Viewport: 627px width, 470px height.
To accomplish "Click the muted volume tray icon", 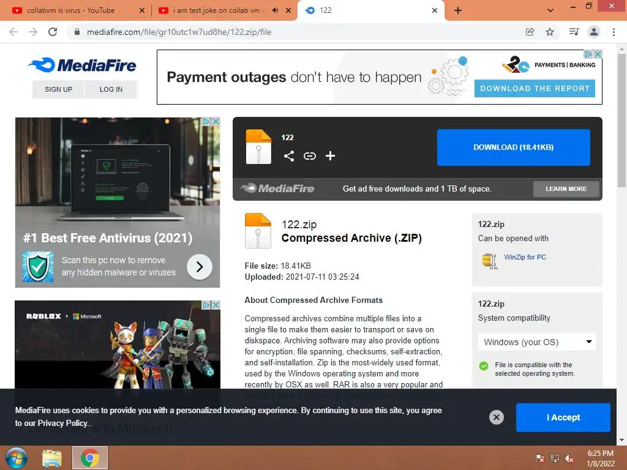I will (x=569, y=458).
